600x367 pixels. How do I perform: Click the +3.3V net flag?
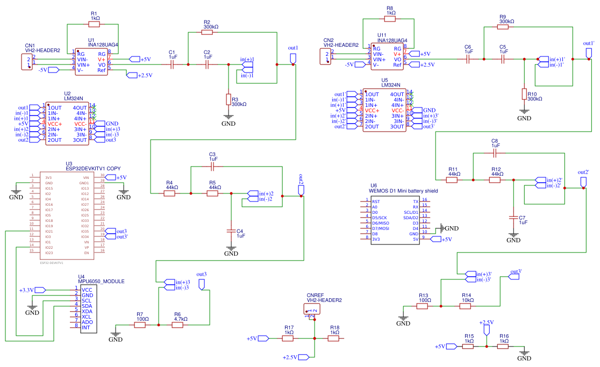pyautogui.click(x=40, y=290)
